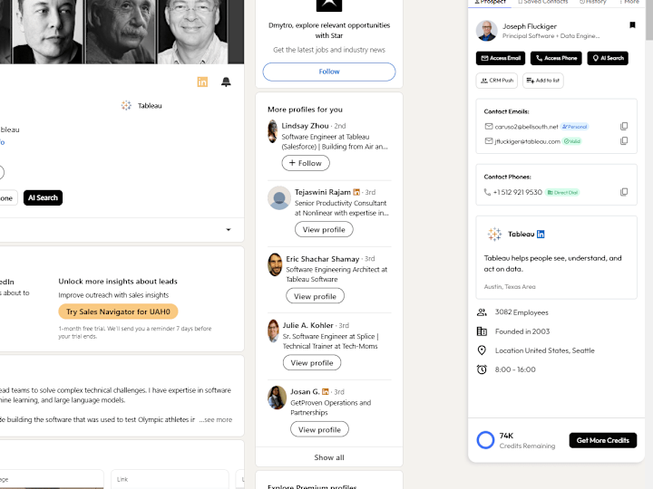
Task: Click the Get More Credits button
Action: coord(602,440)
